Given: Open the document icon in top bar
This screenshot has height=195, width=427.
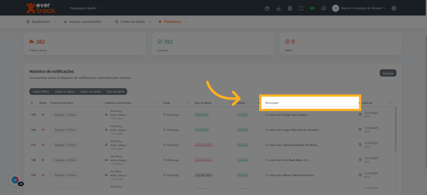Looking at the screenshot, I should tap(290, 8).
